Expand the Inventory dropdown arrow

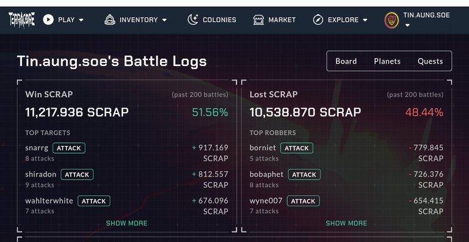pos(164,20)
